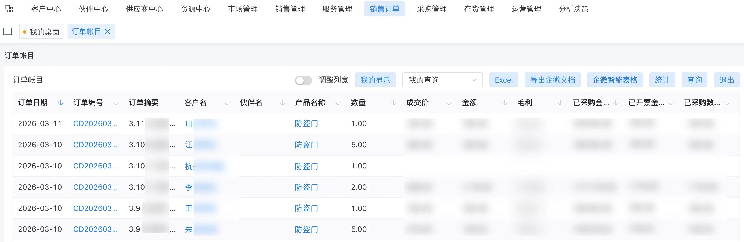Switch to 我的桌面 tab

point(41,32)
